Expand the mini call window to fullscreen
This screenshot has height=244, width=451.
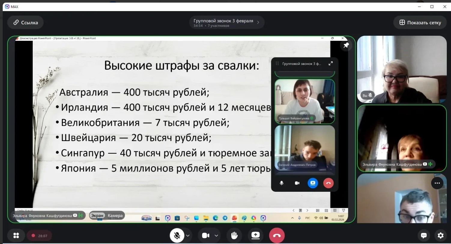(331, 63)
